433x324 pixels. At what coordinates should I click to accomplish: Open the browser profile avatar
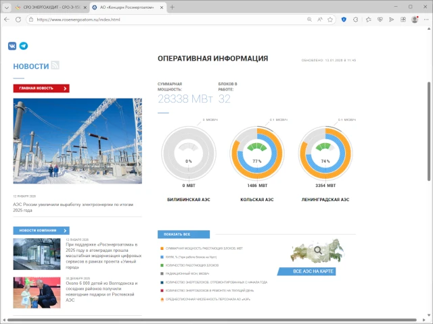click(415, 20)
